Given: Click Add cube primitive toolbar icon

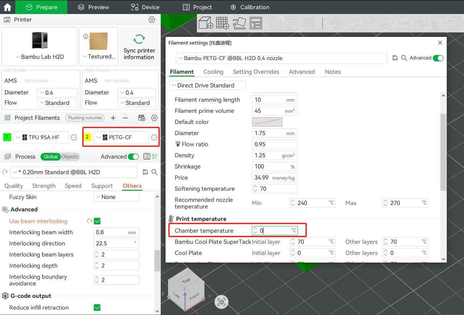Looking at the screenshot, I should [206, 23].
